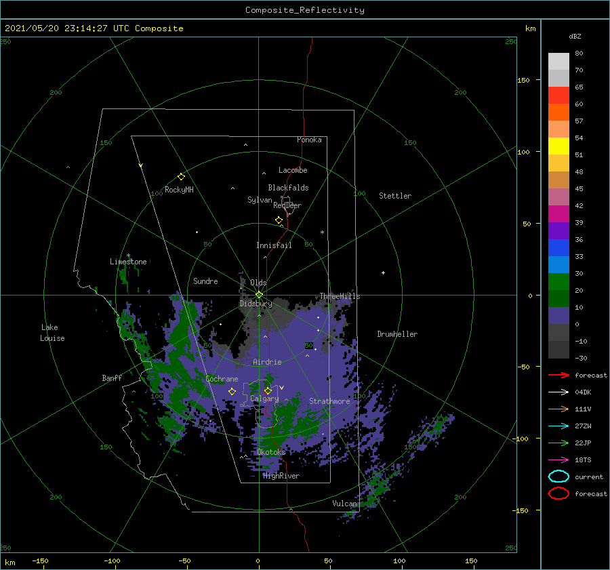Click the Vulcan label
Viewport: 610px width, 570px height.
[344, 504]
